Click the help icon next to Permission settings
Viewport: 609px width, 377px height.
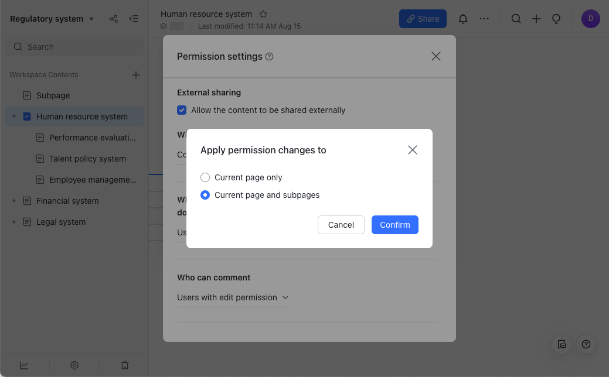coord(270,57)
